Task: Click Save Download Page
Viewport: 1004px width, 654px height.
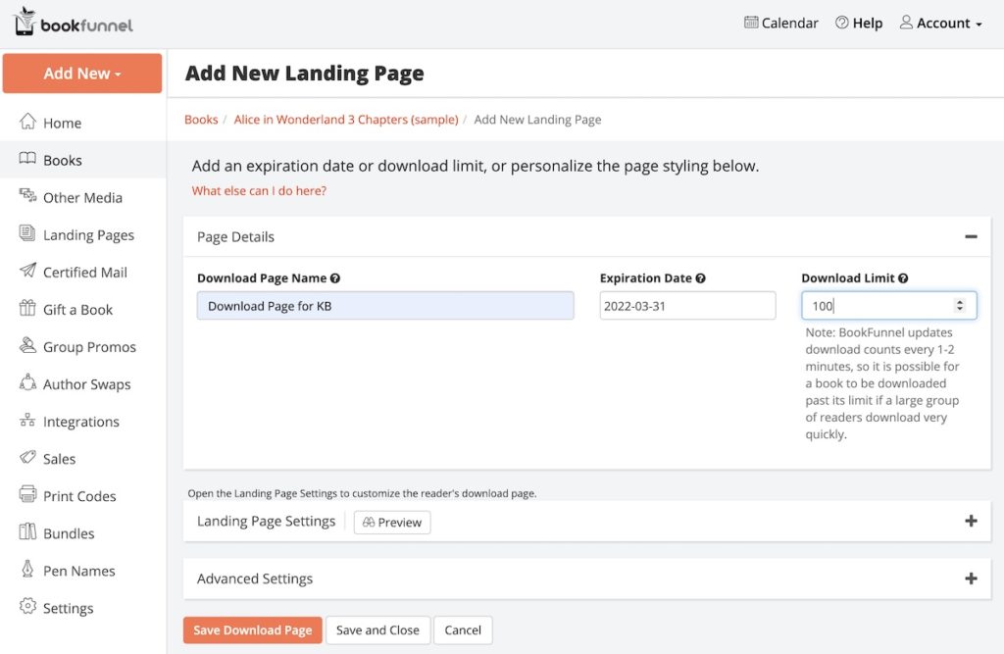Action: point(252,629)
